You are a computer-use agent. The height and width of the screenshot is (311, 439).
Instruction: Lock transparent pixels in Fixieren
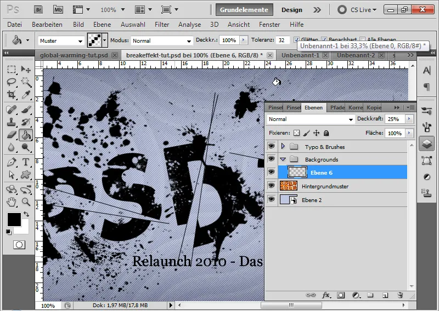click(296, 133)
